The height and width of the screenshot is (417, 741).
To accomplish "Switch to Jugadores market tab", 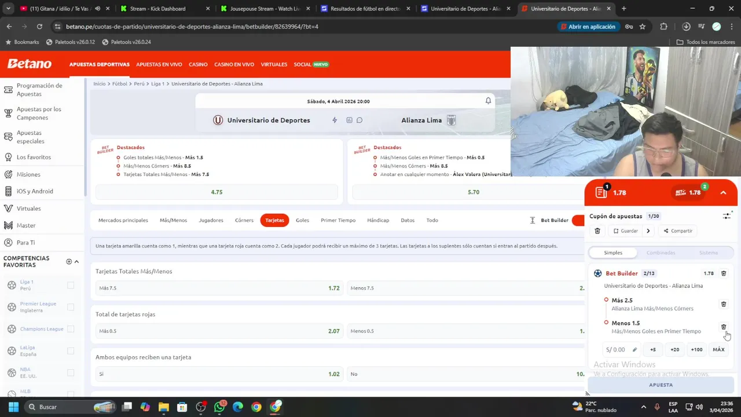I will coord(211,220).
